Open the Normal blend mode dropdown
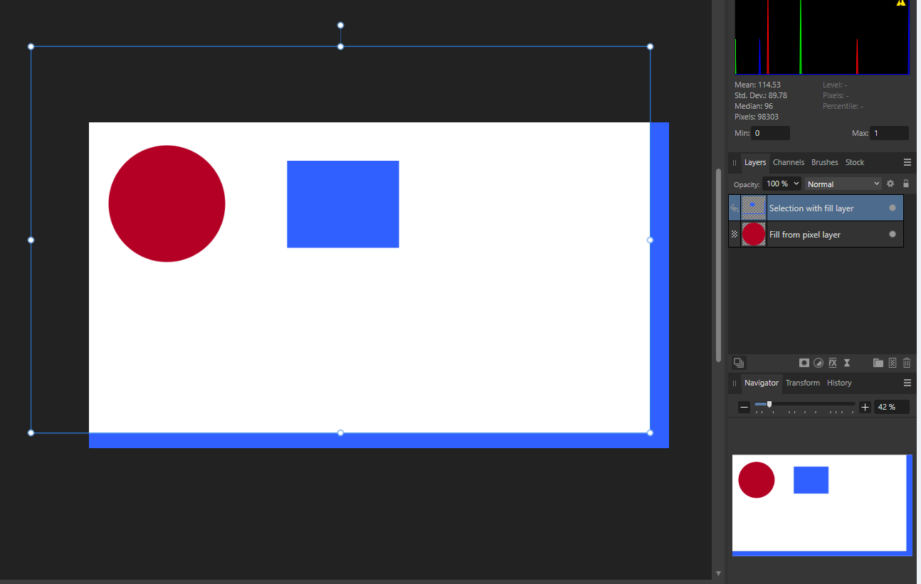Screen dimensions: 921x584 843,184
